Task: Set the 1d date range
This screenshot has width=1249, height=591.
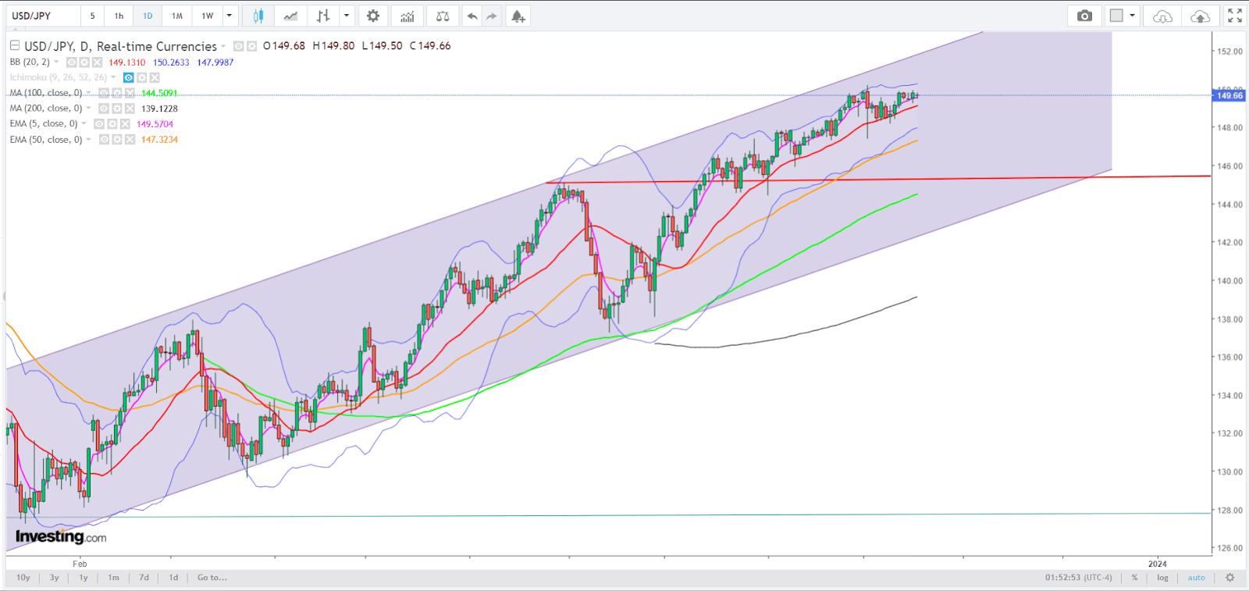Action: pos(173,578)
